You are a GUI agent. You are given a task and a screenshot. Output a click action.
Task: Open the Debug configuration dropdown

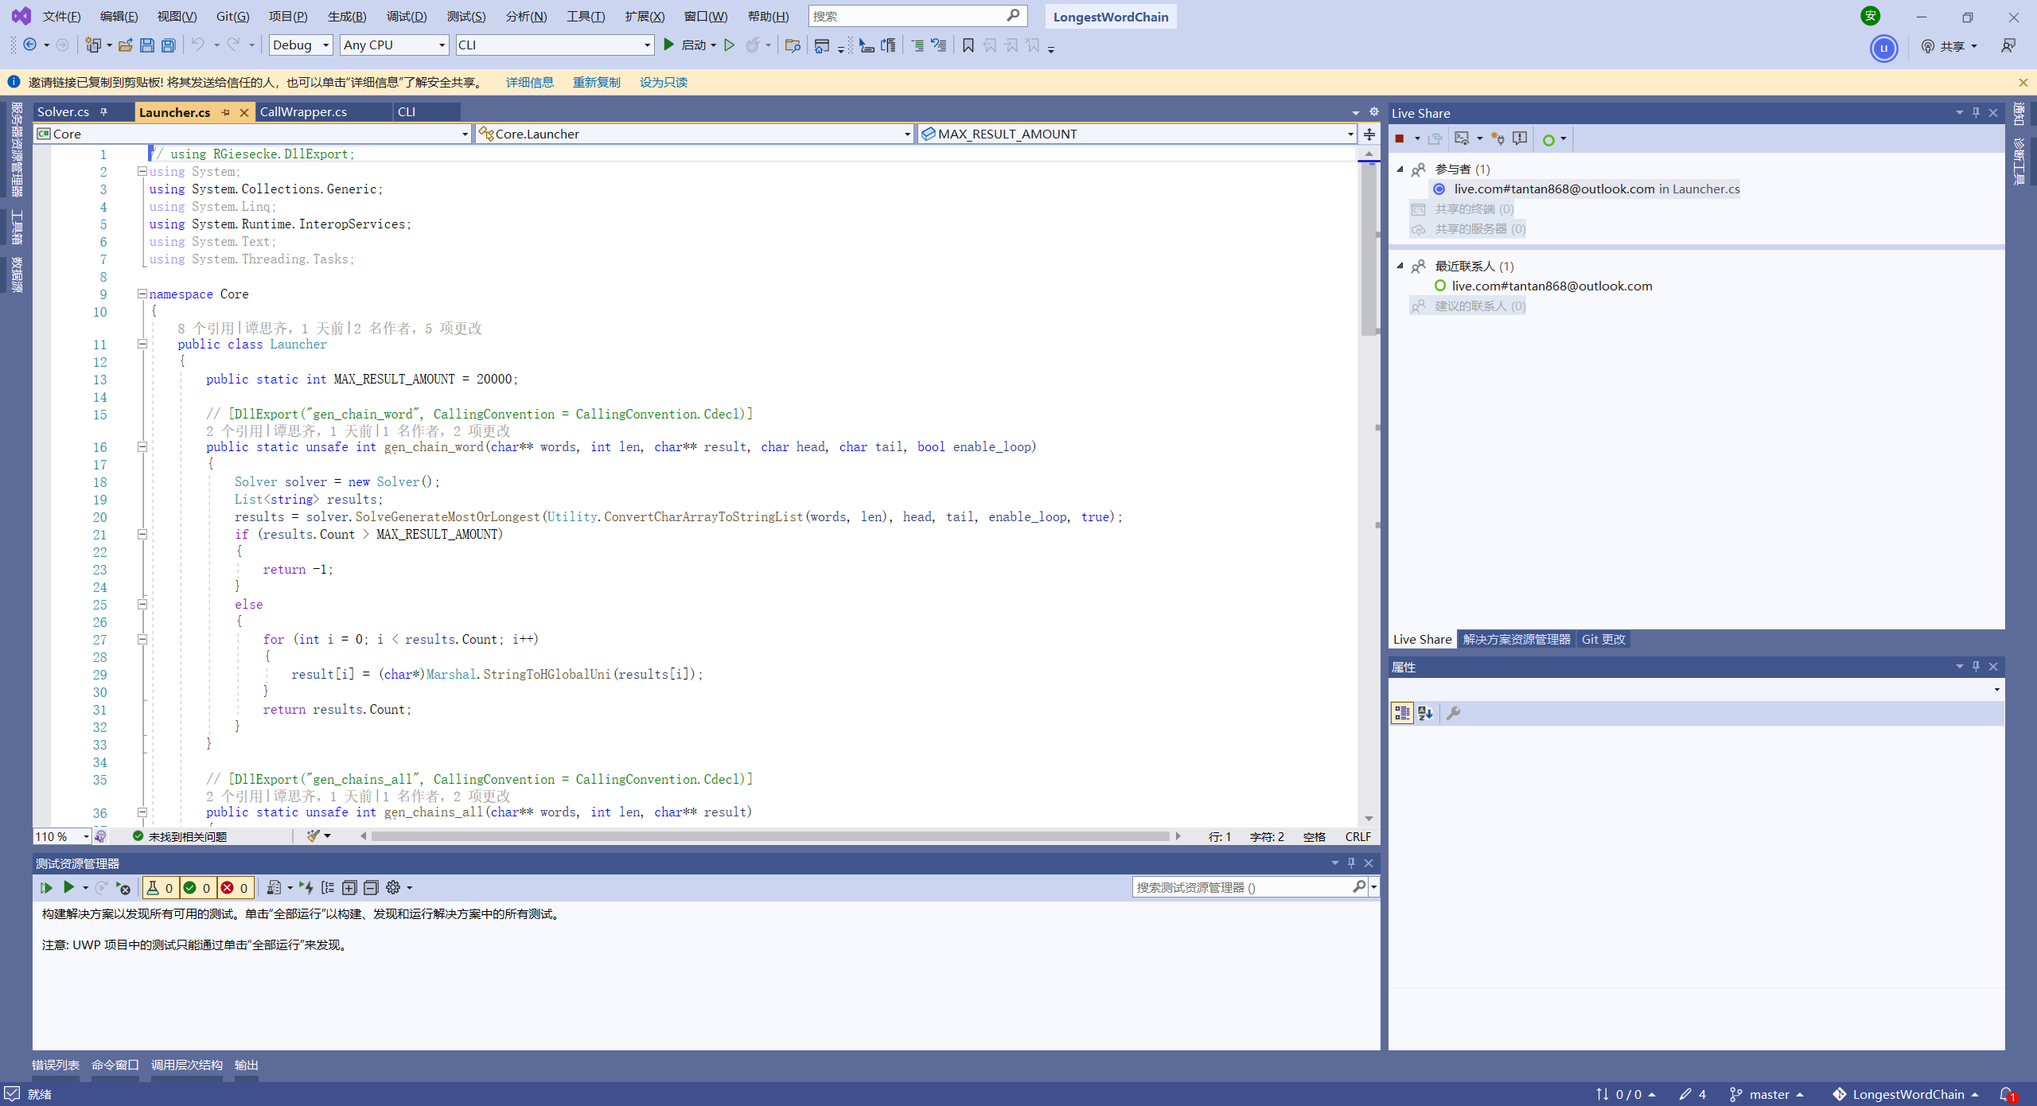pos(301,45)
